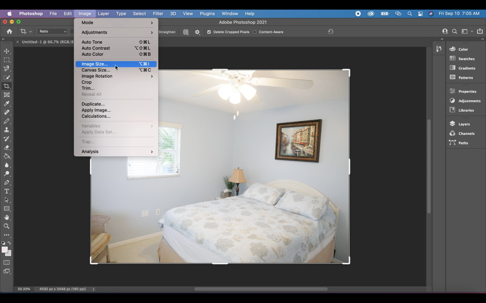The image size is (486, 303).
Task: Choose Canvas Size from Image menu
Action: pos(96,70)
